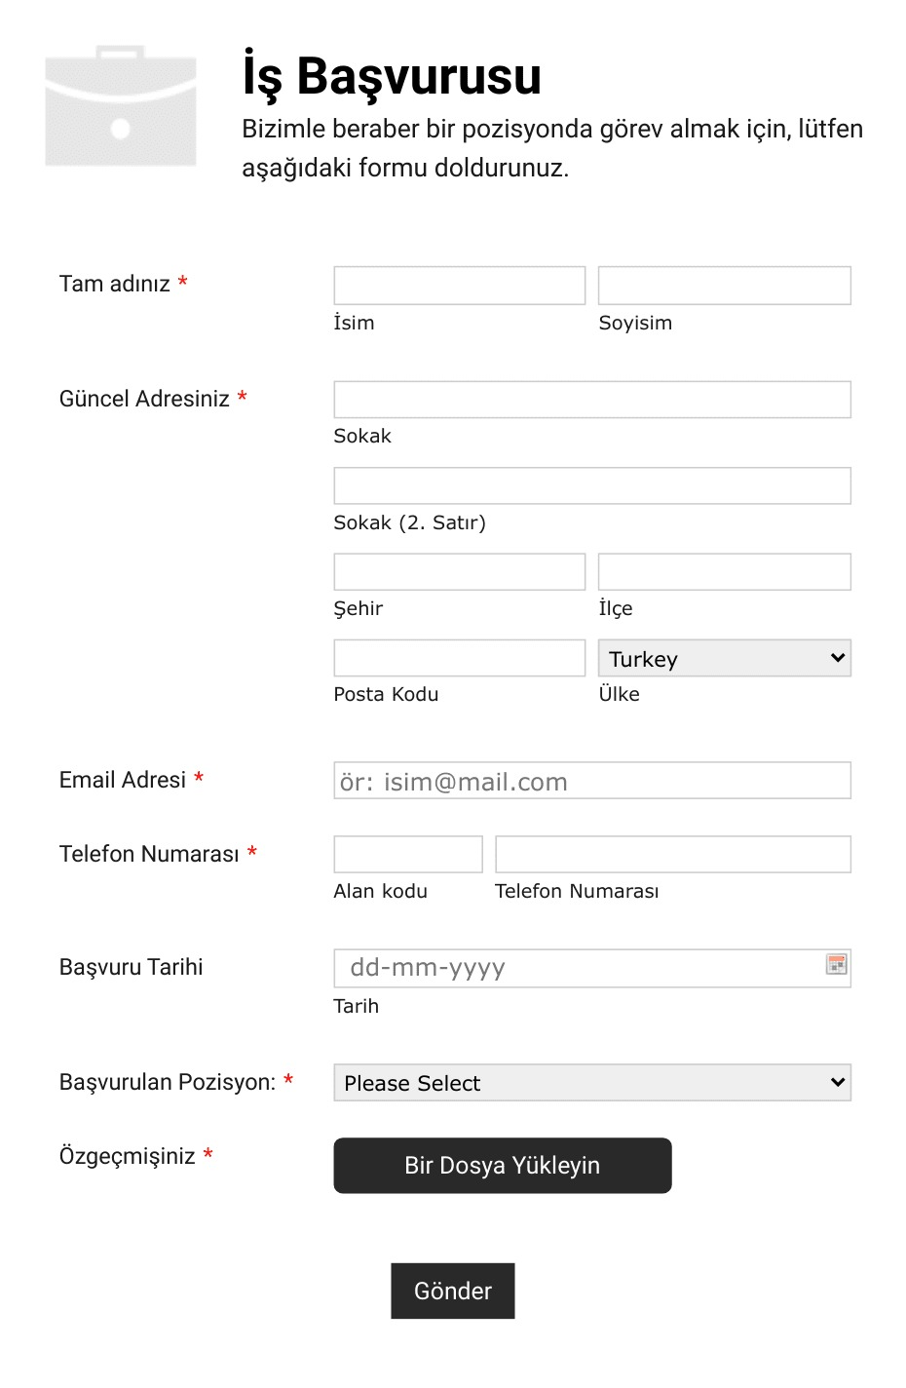Click the Telefon Numarası number field
Screen dimensions: 906x1388
(673, 854)
